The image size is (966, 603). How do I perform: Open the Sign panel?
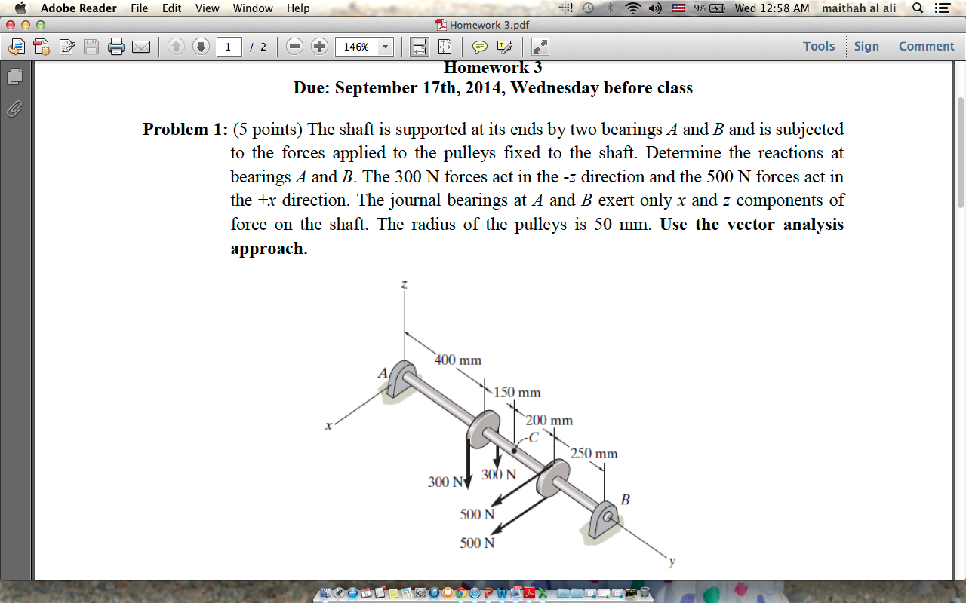(866, 46)
